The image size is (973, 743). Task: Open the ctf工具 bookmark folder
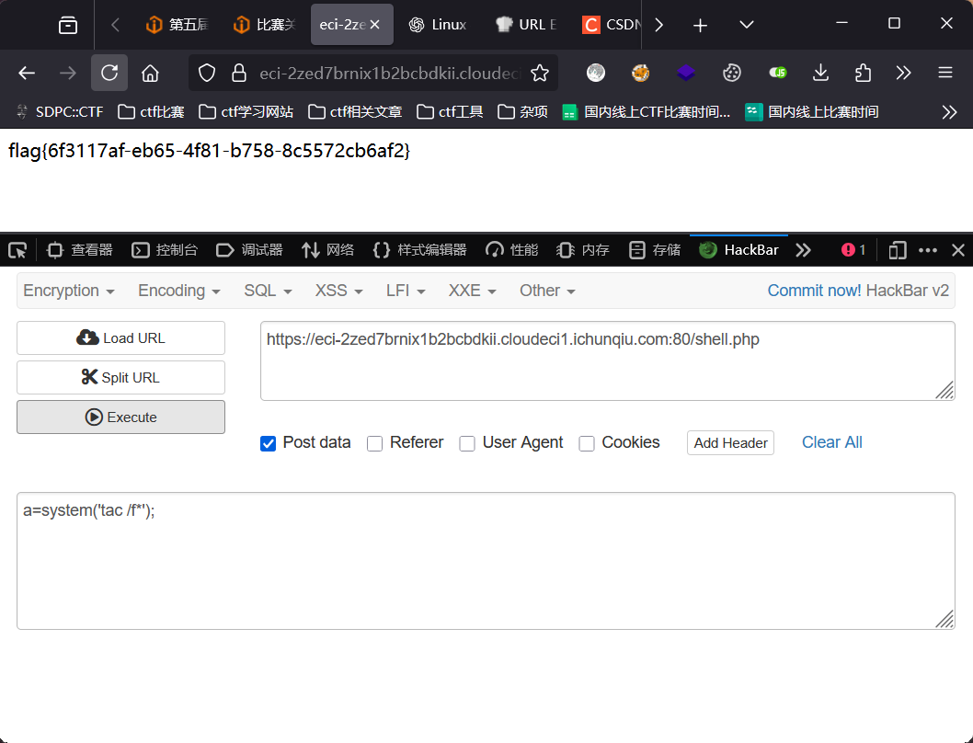tap(450, 112)
